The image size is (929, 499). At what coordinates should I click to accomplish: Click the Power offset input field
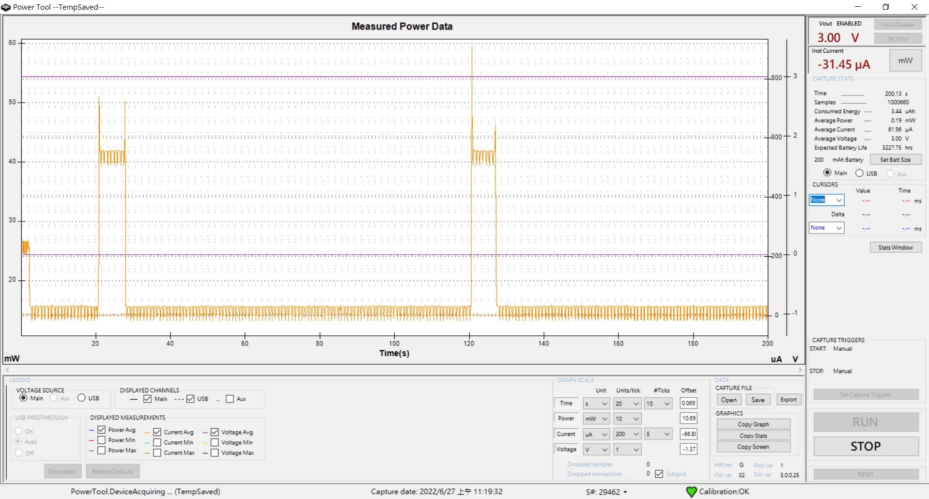point(688,418)
